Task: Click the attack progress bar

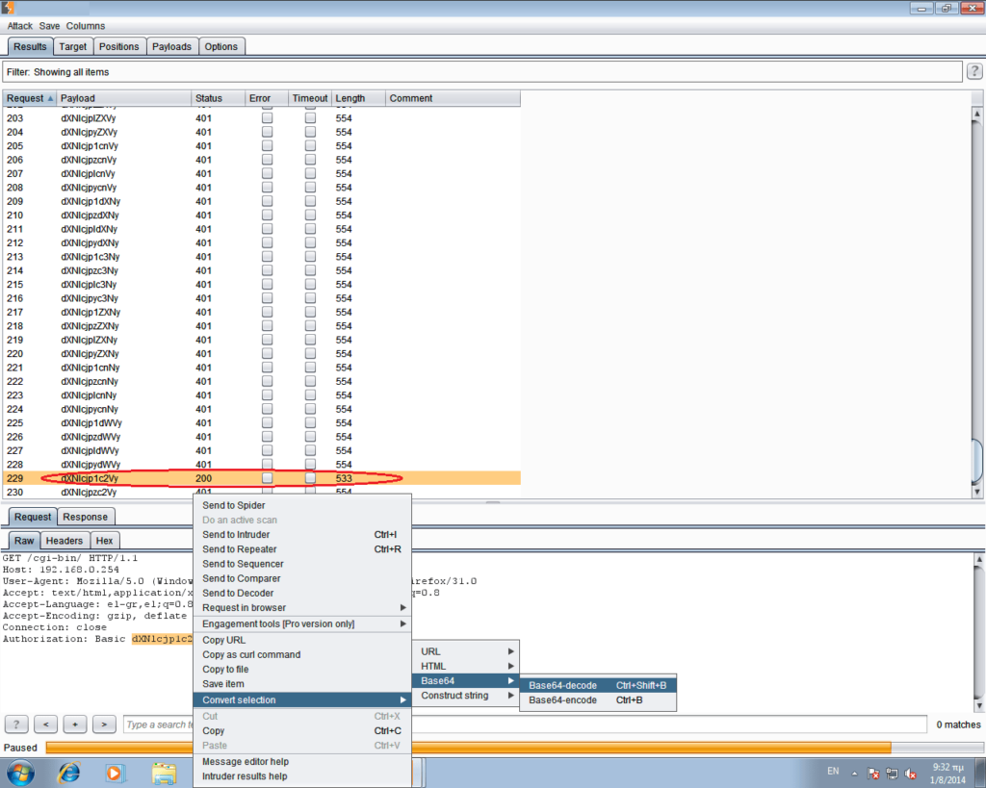Action: tap(514, 748)
